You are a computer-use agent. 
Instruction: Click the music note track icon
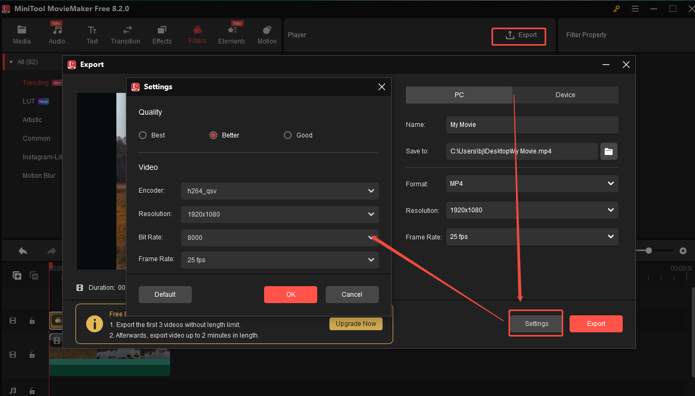[x=13, y=391]
